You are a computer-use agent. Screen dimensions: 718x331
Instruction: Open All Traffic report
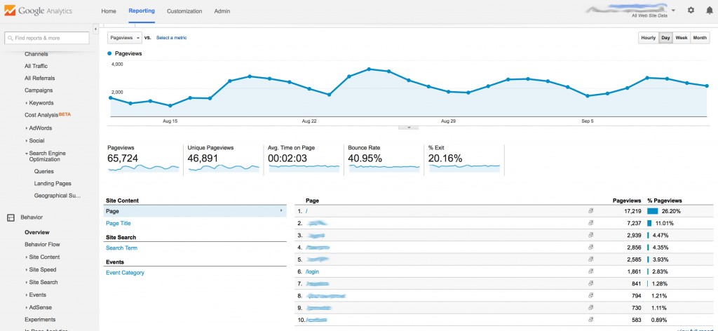(x=36, y=66)
